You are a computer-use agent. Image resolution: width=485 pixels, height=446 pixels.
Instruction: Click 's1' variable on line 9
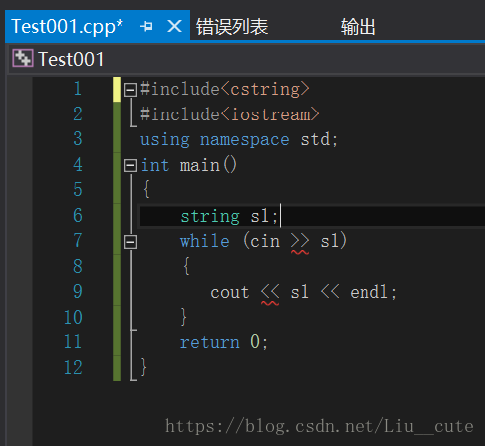[x=299, y=292]
